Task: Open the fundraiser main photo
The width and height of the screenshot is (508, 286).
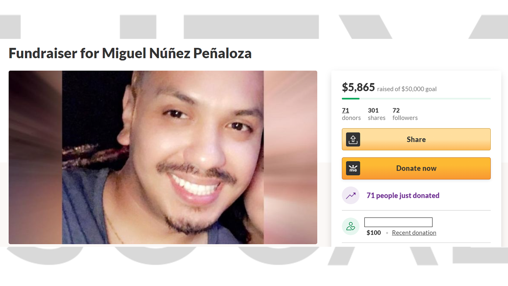Action: [163, 157]
